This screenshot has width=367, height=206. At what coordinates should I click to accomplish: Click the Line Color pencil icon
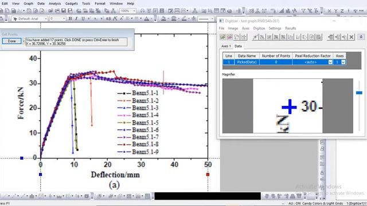[x=184, y=18]
